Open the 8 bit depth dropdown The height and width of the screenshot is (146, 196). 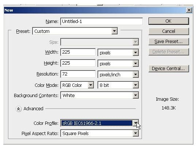click(x=118, y=85)
